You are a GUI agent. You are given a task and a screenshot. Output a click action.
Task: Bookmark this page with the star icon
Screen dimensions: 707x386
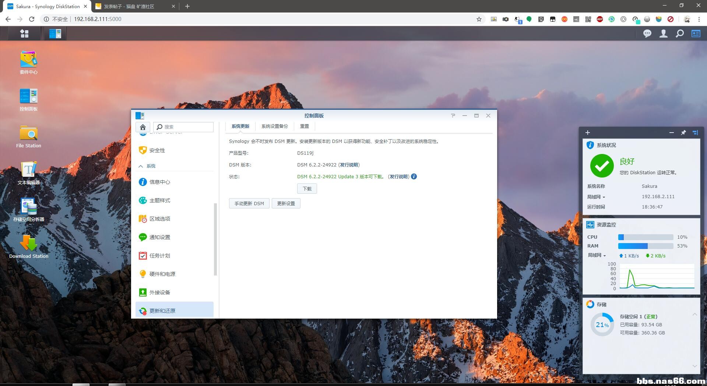tap(479, 19)
